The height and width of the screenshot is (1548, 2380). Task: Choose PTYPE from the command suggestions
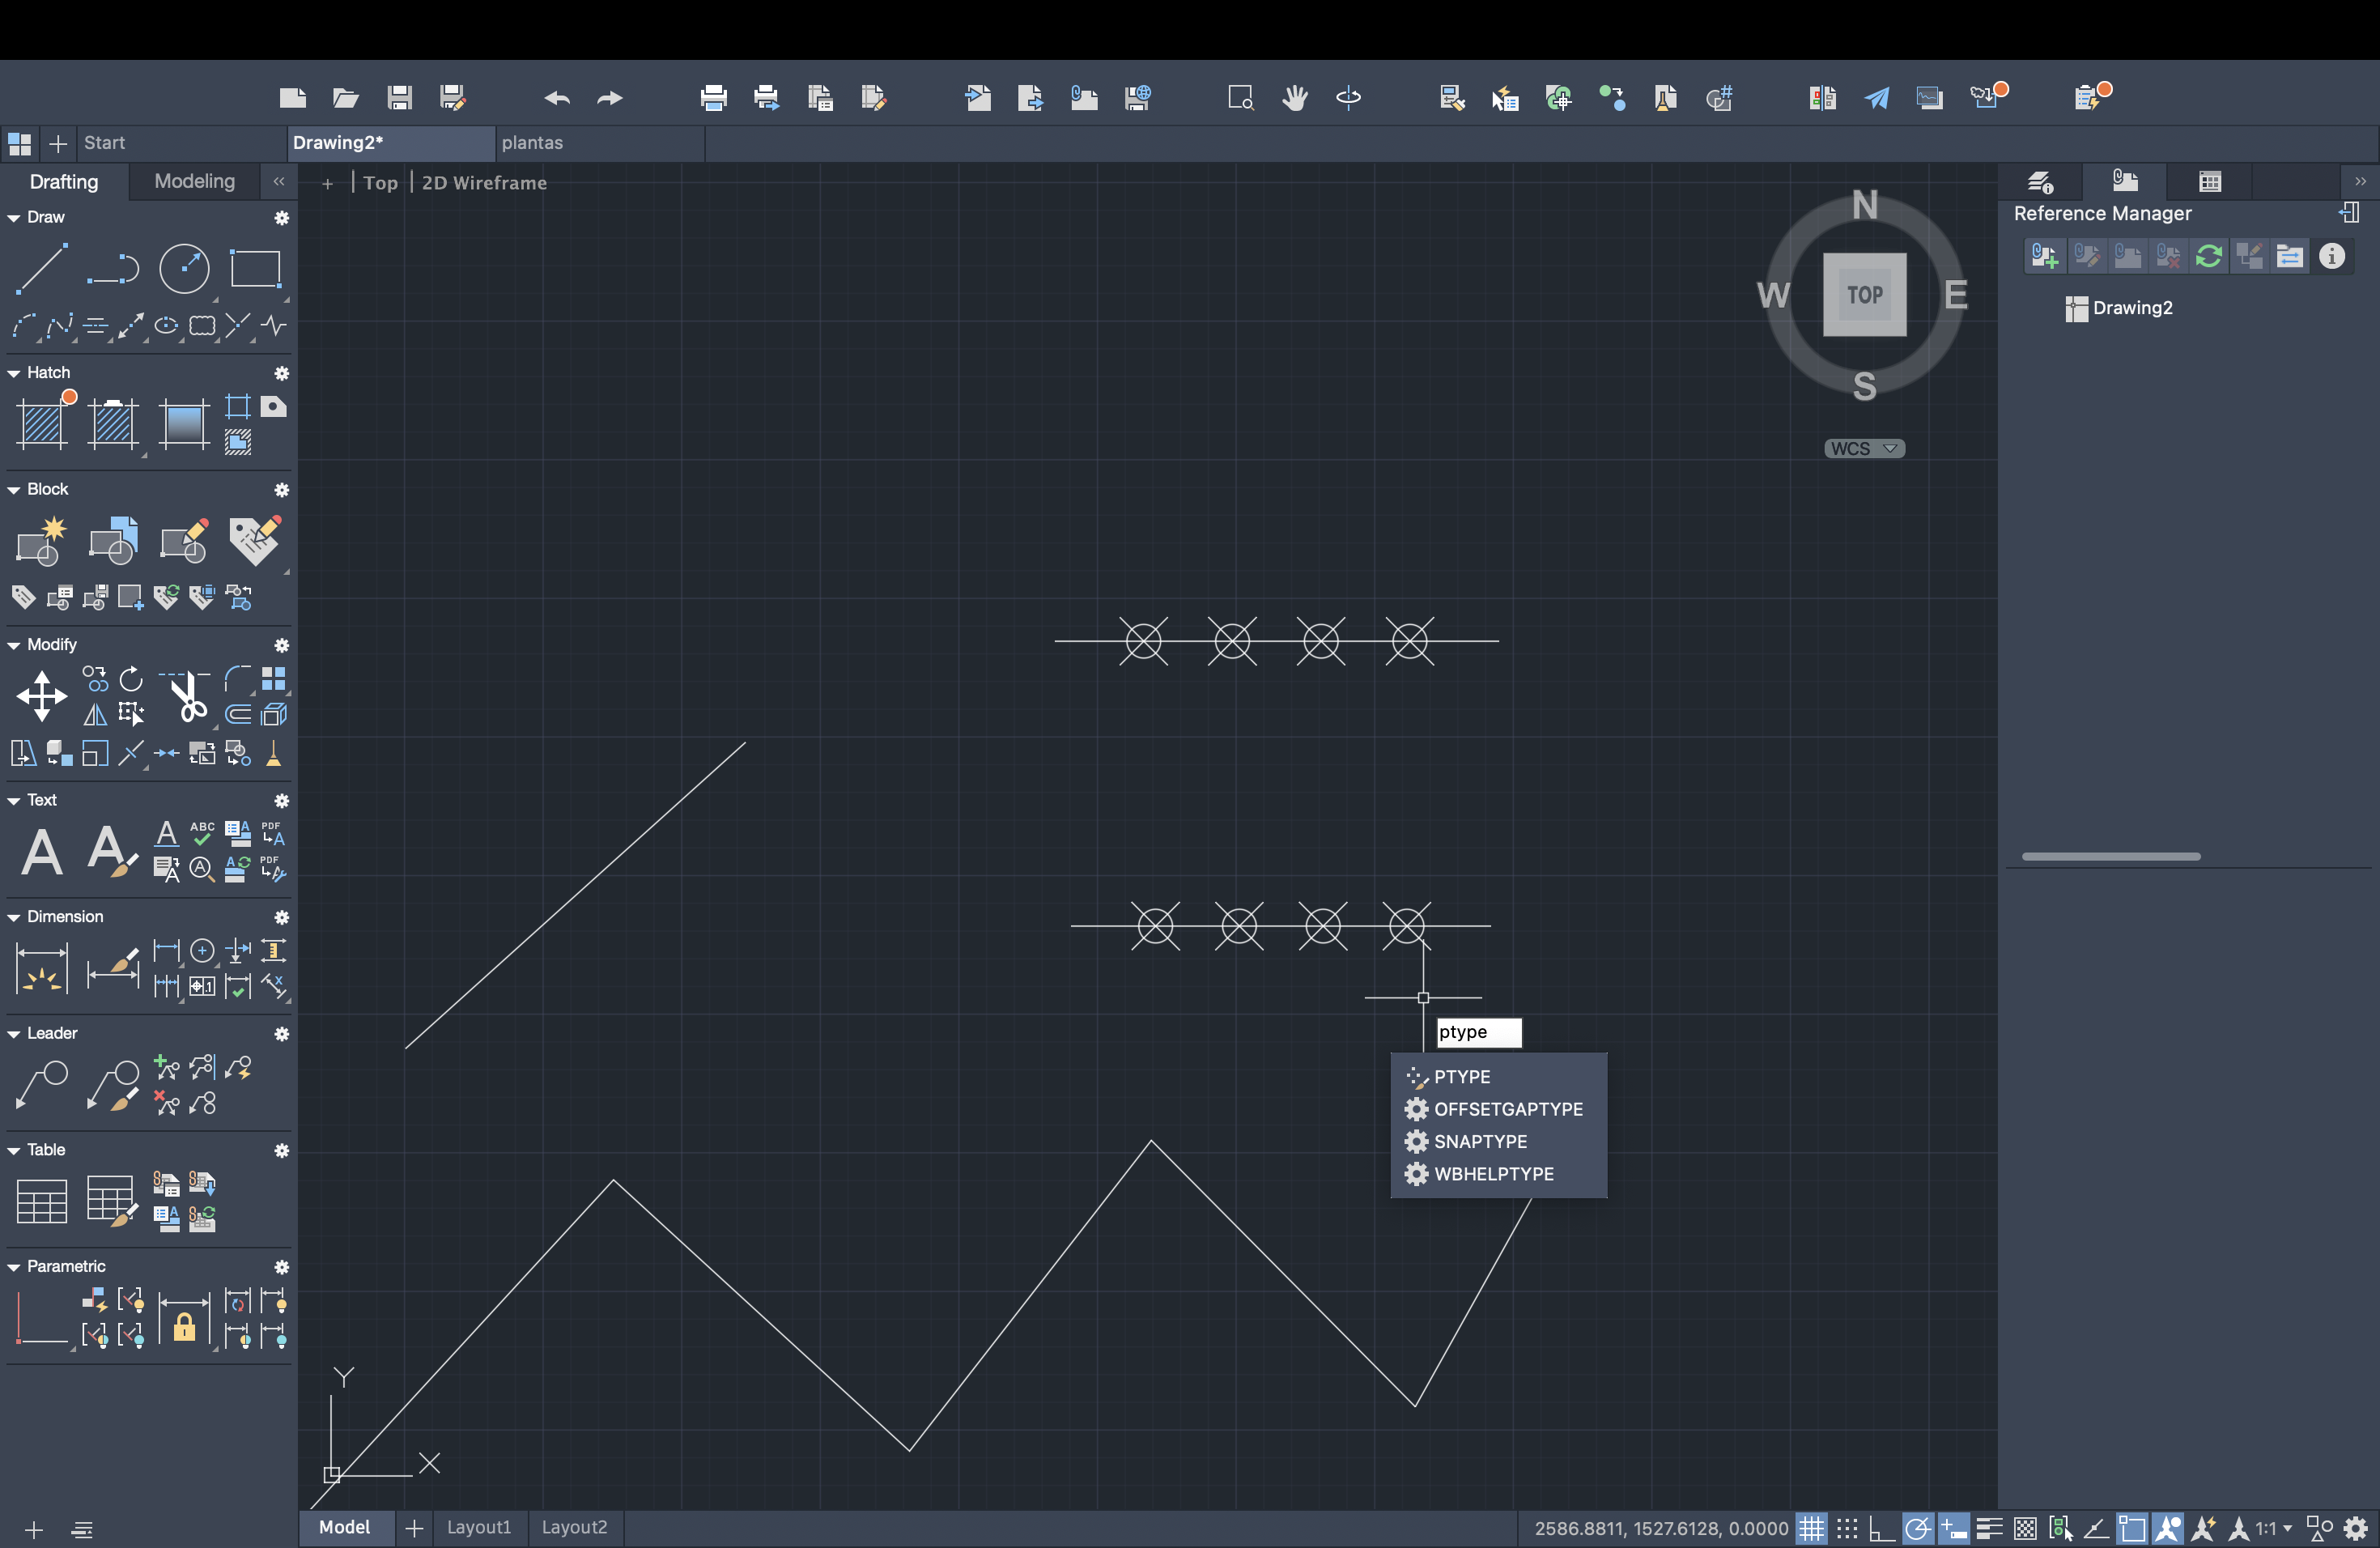point(1498,1077)
